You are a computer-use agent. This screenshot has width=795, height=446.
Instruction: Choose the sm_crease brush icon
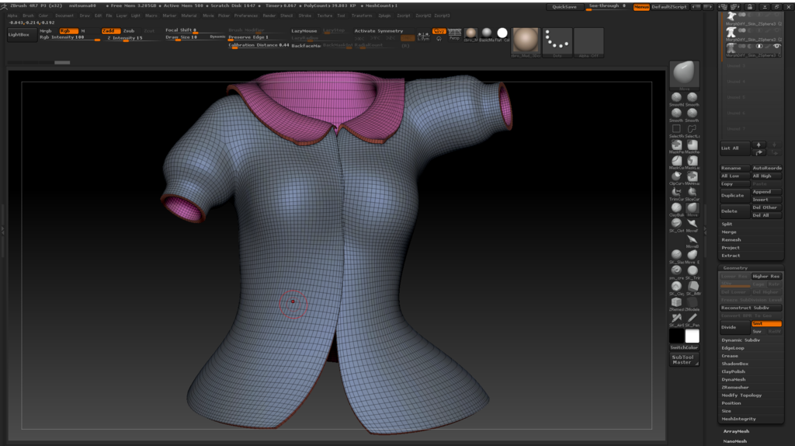tap(676, 271)
